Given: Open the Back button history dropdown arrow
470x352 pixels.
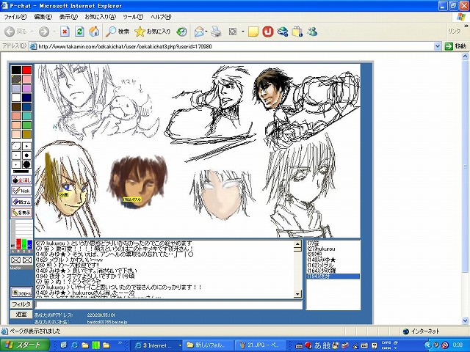Looking at the screenshot, I should 32,32.
